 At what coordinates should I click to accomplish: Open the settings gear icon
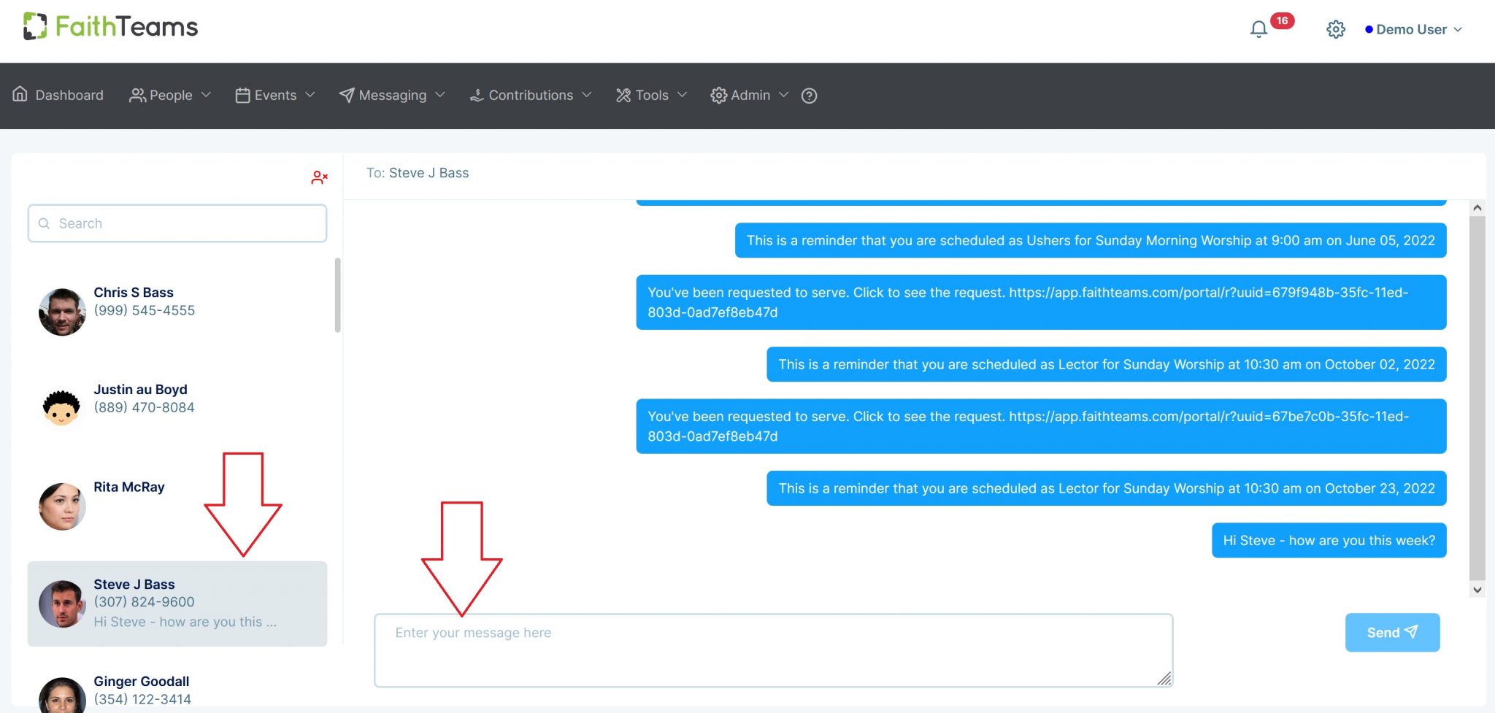point(1335,29)
